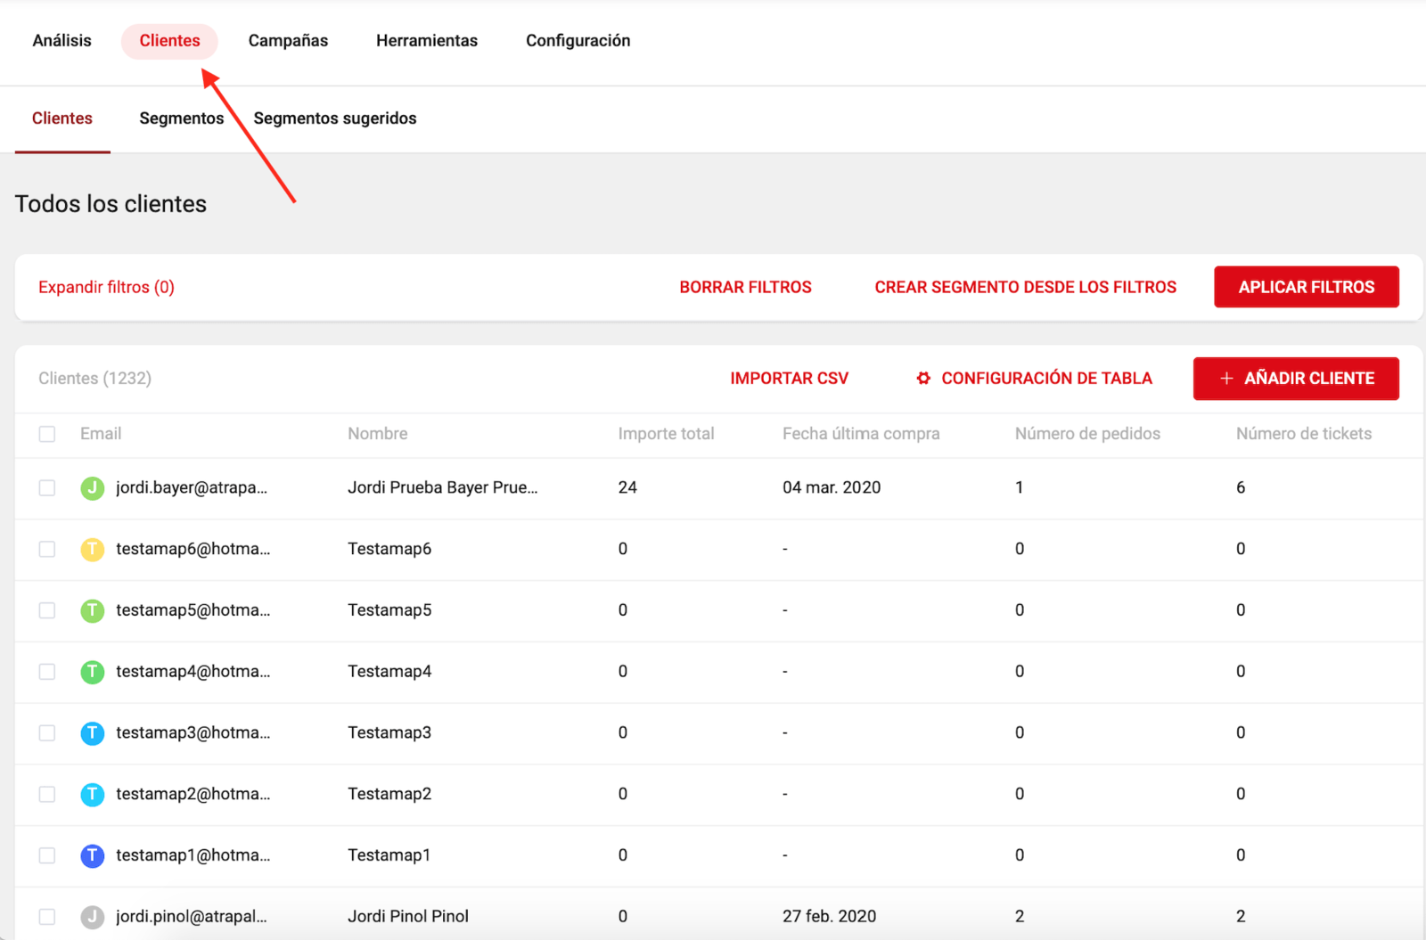The height and width of the screenshot is (940, 1426).
Task: Click the gray J avatar for jordi.pinol
Action: click(x=92, y=916)
